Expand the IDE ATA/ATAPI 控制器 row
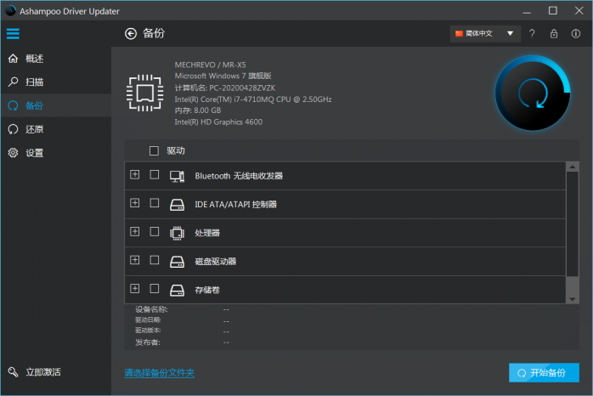This screenshot has width=593, height=396. 134,203
